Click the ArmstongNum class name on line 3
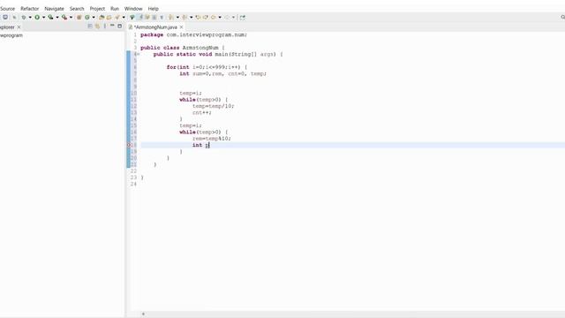The image size is (565, 318). click(200, 48)
